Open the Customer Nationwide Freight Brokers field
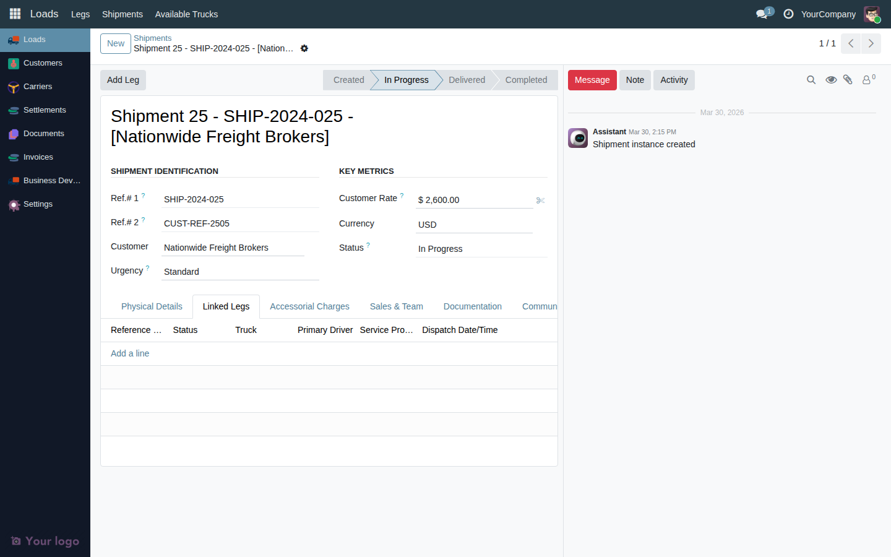This screenshot has width=891, height=557. (233, 248)
